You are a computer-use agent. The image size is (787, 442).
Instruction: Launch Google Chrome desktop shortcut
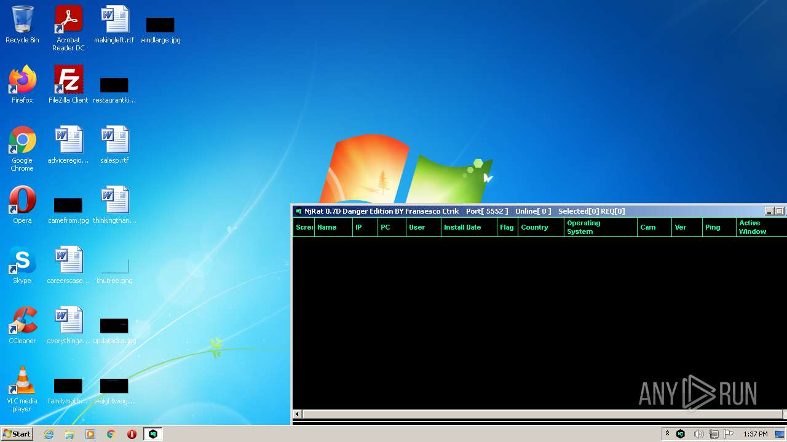pyautogui.click(x=22, y=149)
